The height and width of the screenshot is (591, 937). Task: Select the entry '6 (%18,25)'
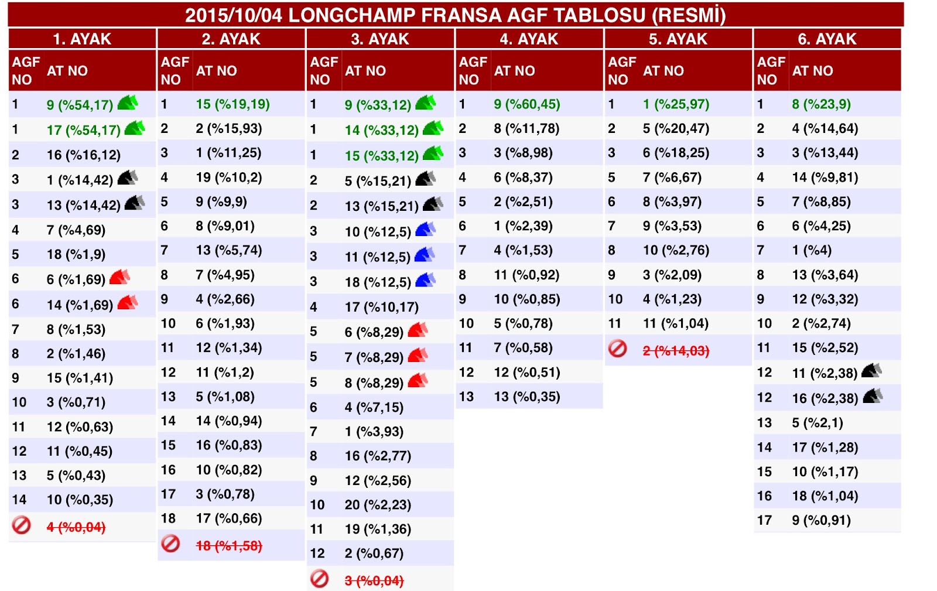[x=676, y=153]
